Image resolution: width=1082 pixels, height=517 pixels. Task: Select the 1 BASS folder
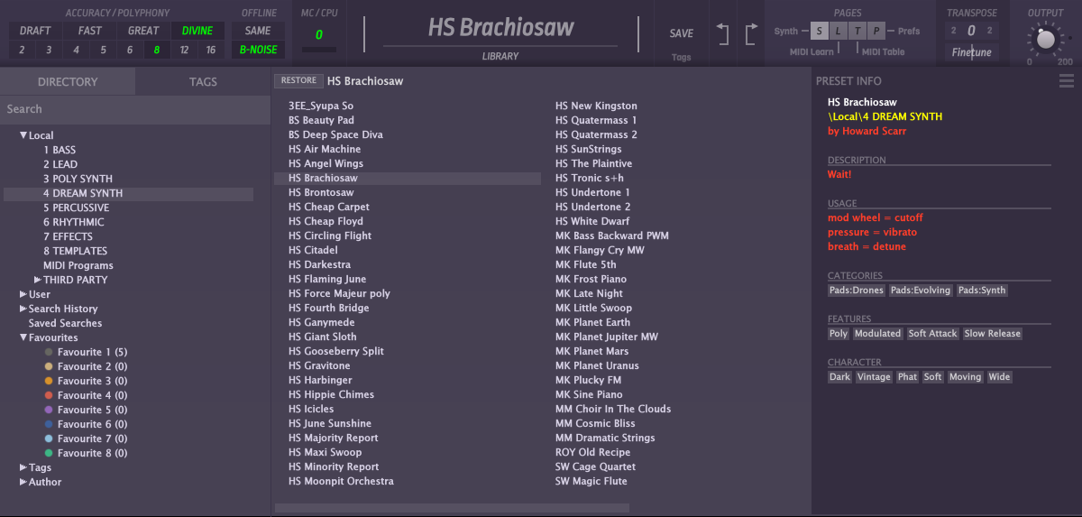pyautogui.click(x=60, y=150)
